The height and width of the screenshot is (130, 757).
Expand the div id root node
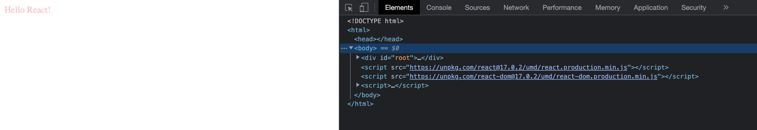[x=358, y=57]
